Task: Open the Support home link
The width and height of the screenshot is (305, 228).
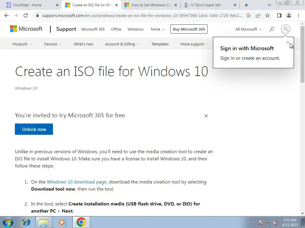Action: click(66, 29)
